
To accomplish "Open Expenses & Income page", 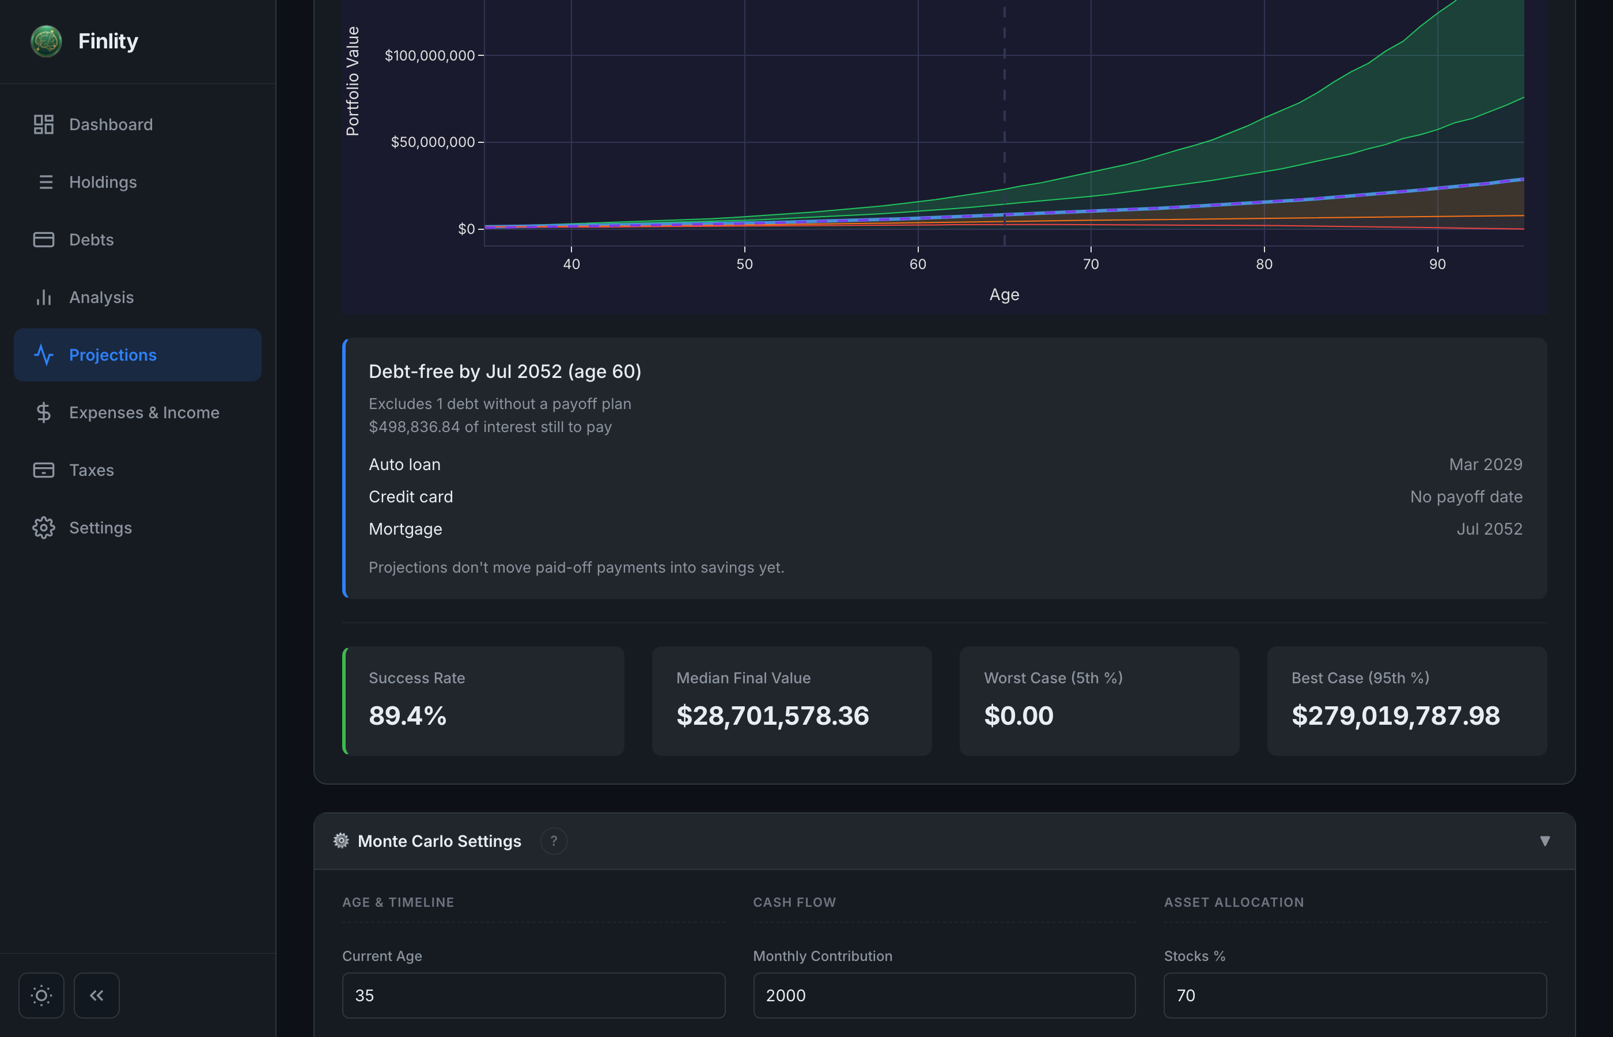I will (138, 412).
